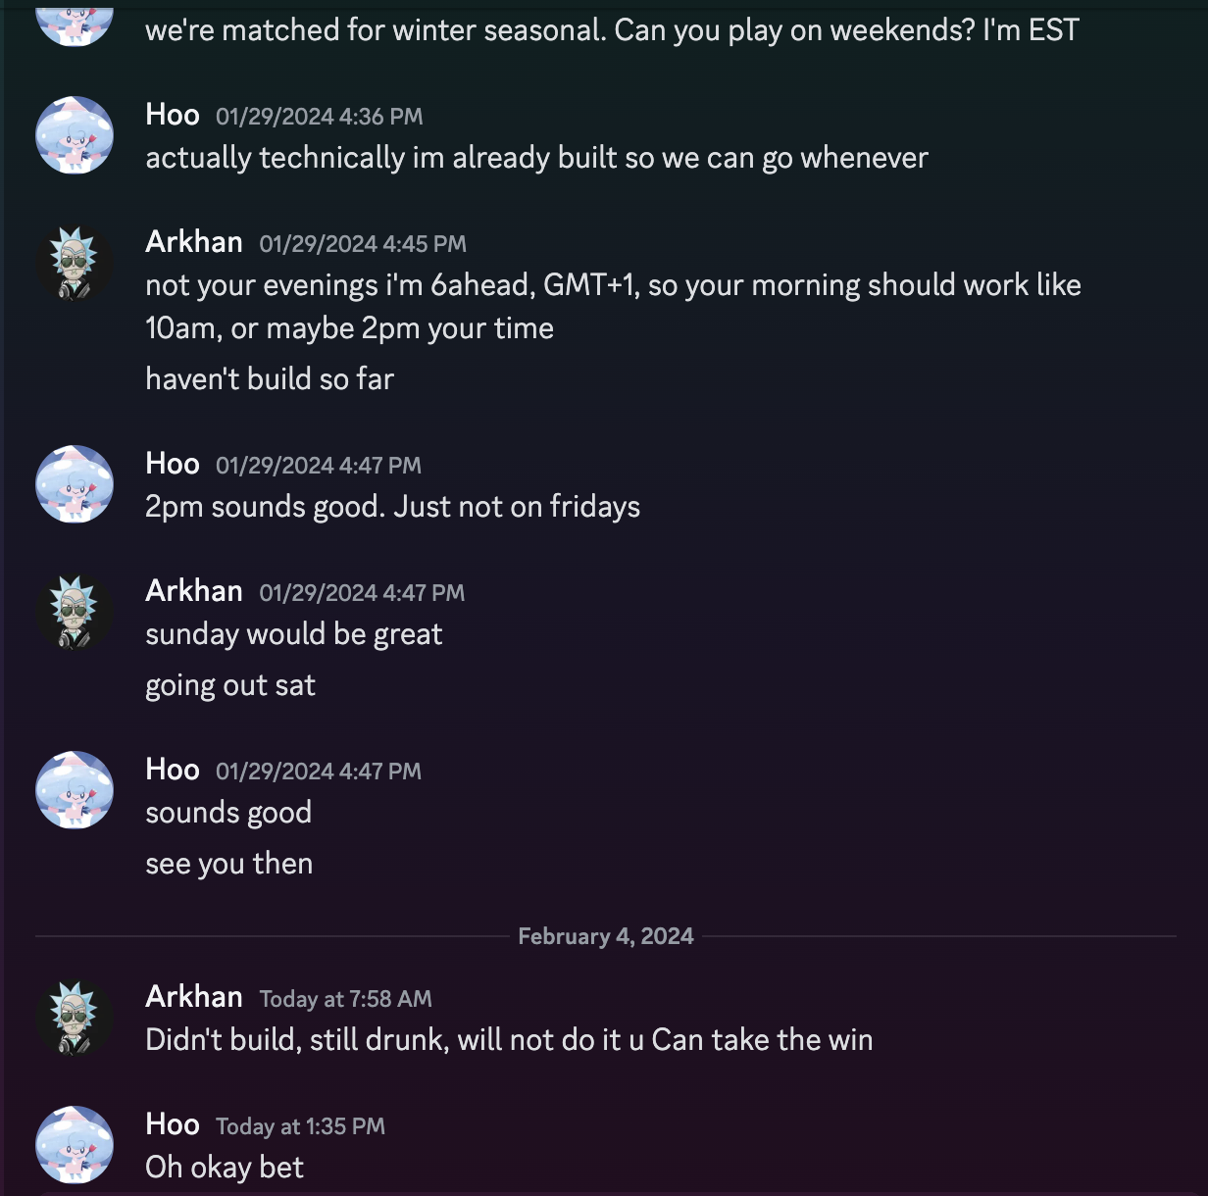
Task: Click Hoo's avatar beside "Oh okay bet"
Action: (x=75, y=1145)
